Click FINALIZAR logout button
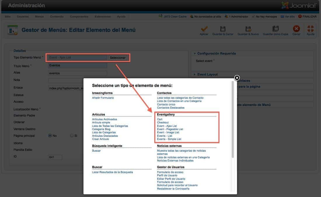This screenshot has height=197, width=321. [x=307, y=16]
